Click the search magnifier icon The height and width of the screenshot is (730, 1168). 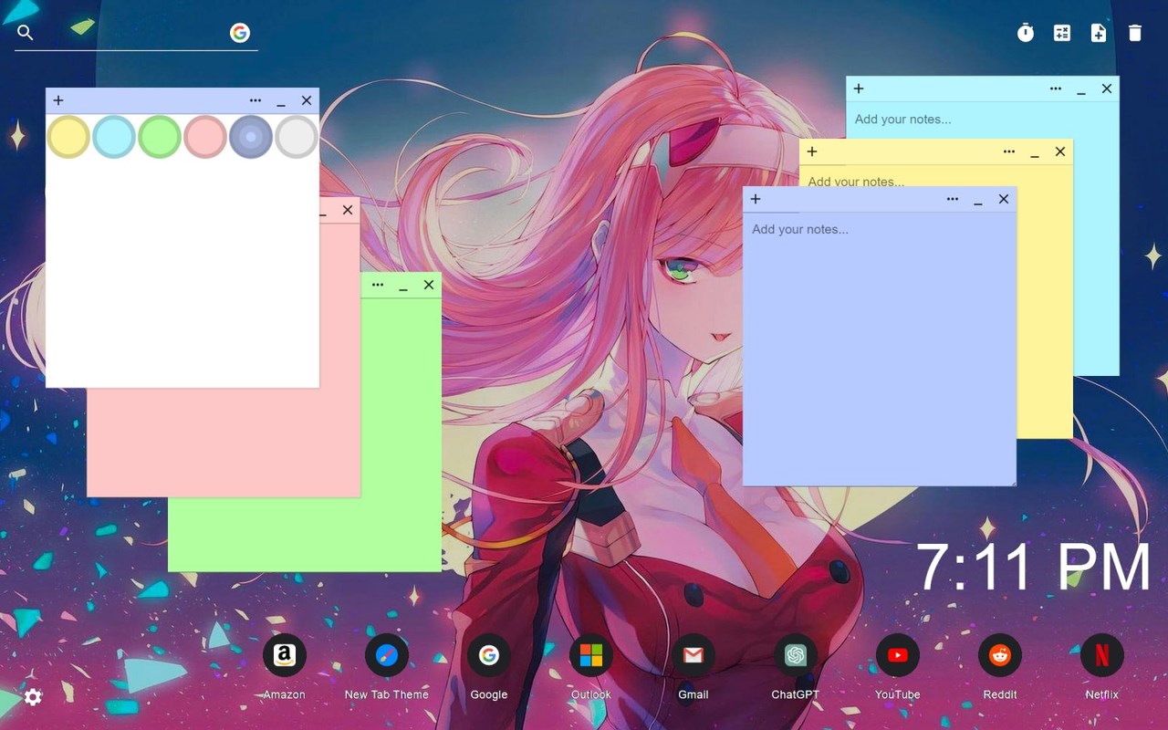pos(26,33)
